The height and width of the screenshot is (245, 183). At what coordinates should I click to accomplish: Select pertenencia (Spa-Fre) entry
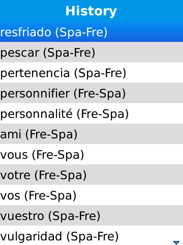tap(91, 72)
